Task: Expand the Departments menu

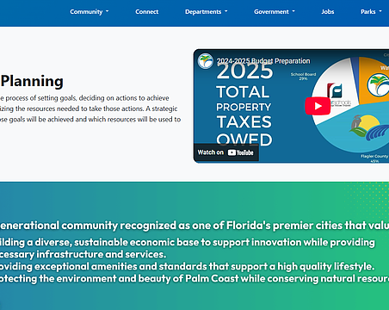Action: [x=206, y=12]
